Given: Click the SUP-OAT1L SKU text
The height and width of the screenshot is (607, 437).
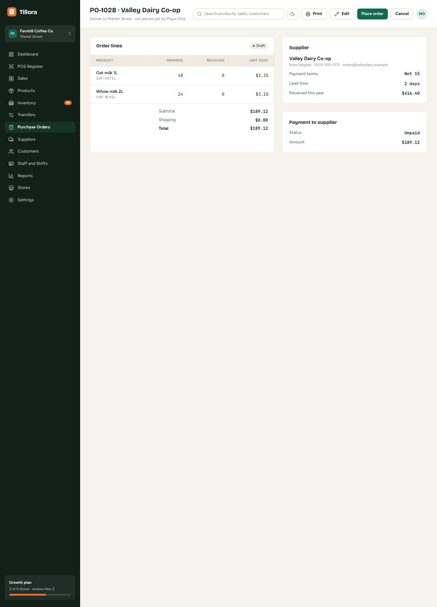Looking at the screenshot, I should 106,78.
